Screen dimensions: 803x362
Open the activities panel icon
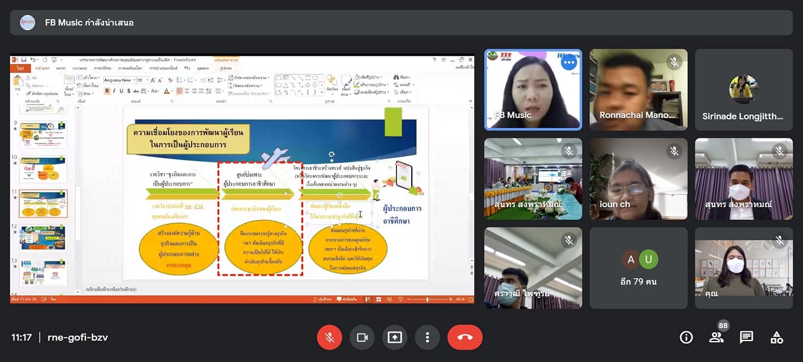click(777, 338)
